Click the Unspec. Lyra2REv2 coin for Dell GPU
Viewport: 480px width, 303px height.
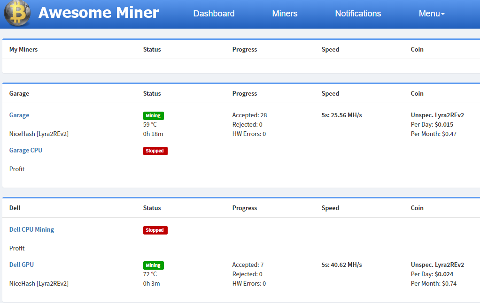coord(437,265)
